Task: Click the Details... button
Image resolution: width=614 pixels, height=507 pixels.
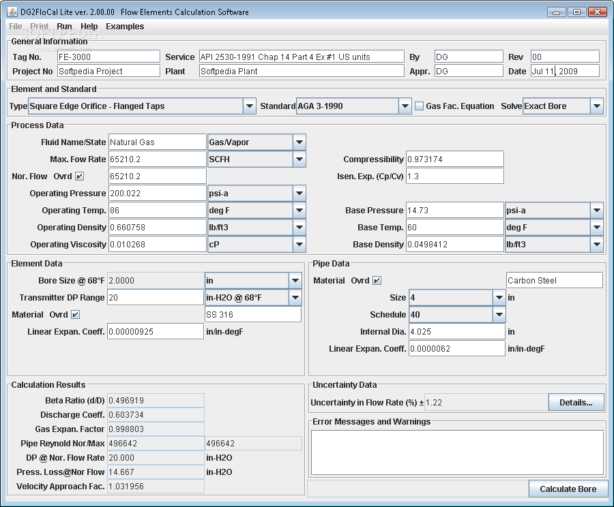Action: pos(576,403)
